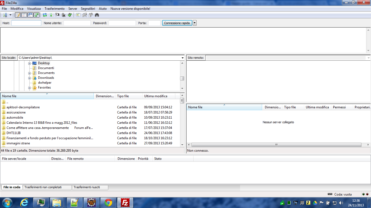371x208 pixels.
Task: Refresh the file and folder lists
Action: pos(45,15)
